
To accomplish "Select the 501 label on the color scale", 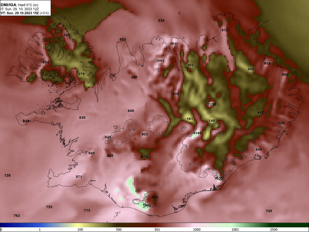I will 157,230.
